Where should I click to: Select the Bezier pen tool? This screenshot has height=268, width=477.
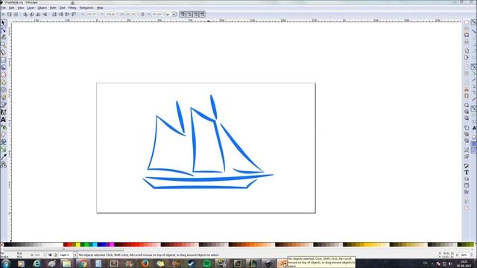click(3, 104)
